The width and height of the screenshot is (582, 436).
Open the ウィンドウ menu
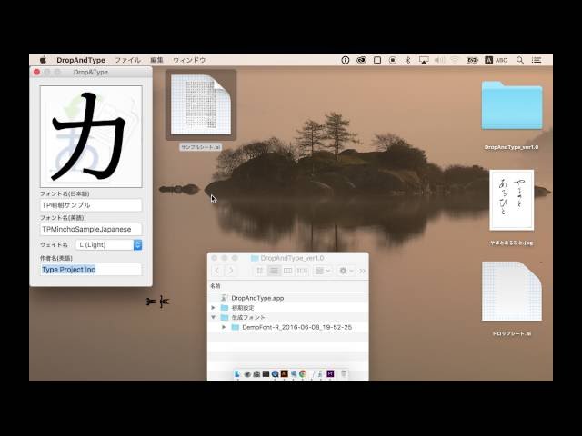[x=189, y=60]
